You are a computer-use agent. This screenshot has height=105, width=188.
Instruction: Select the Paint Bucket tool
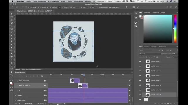click(x=11, y=50)
